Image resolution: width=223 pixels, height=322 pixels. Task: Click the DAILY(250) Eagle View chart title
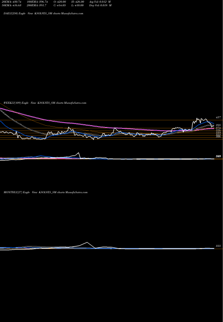(x=43, y=13)
